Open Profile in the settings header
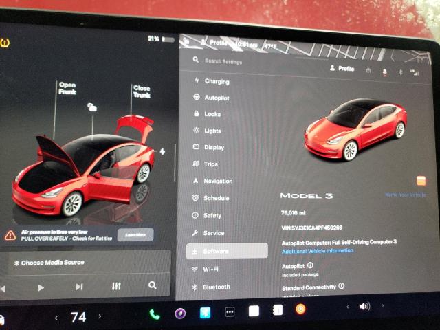Image resolution: width=440 pixels, height=330 pixels. click(342, 68)
